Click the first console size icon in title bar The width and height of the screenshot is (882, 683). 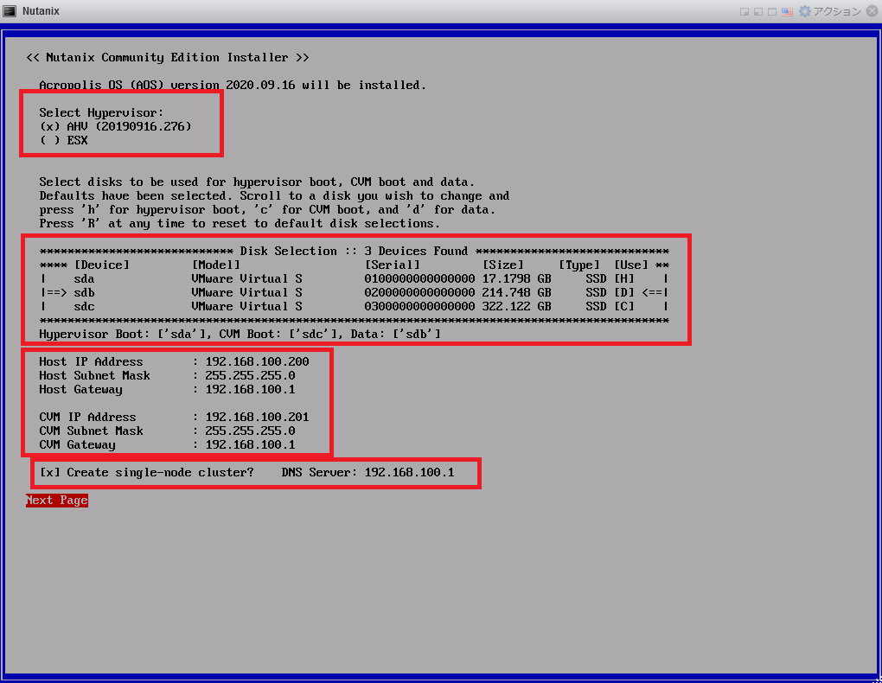(x=745, y=11)
